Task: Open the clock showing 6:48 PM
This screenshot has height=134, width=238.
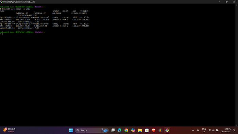Action: 226,130
